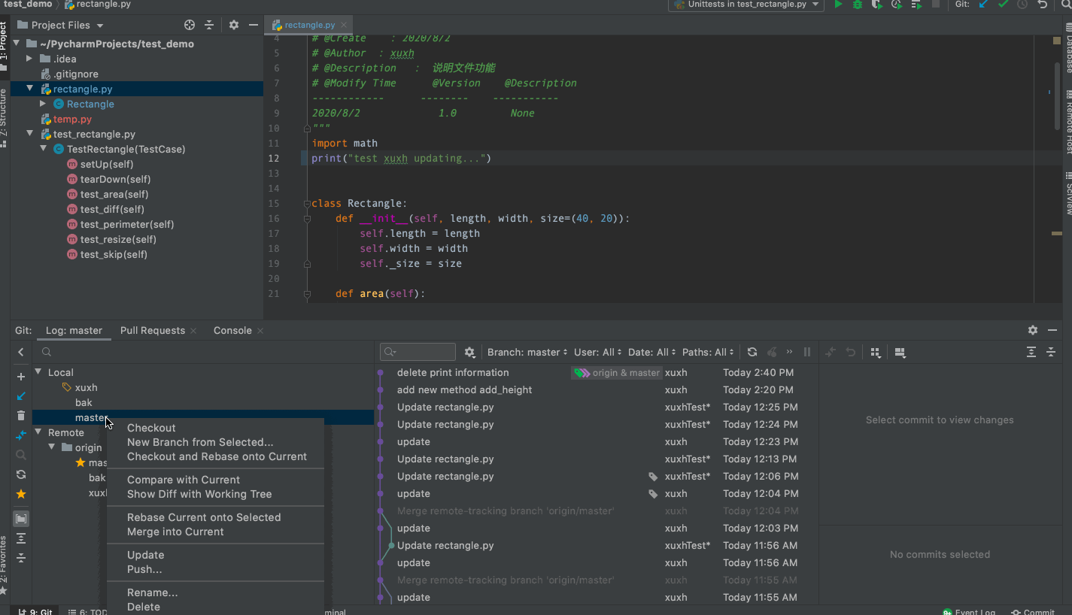Viewport: 1072px width, 615px height.
Task: Close the rectangle.py editor tab
Action: [x=342, y=25]
